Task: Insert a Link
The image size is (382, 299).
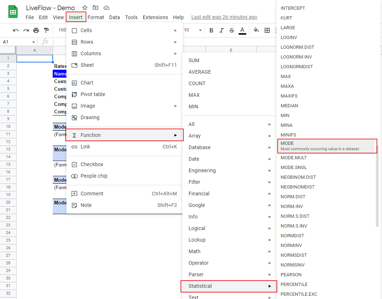Action: (124, 147)
